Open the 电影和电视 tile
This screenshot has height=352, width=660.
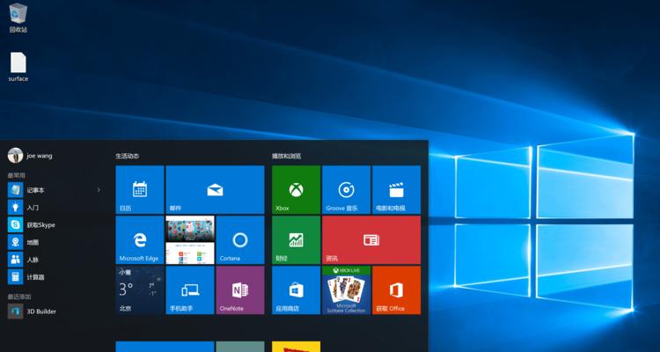(396, 189)
